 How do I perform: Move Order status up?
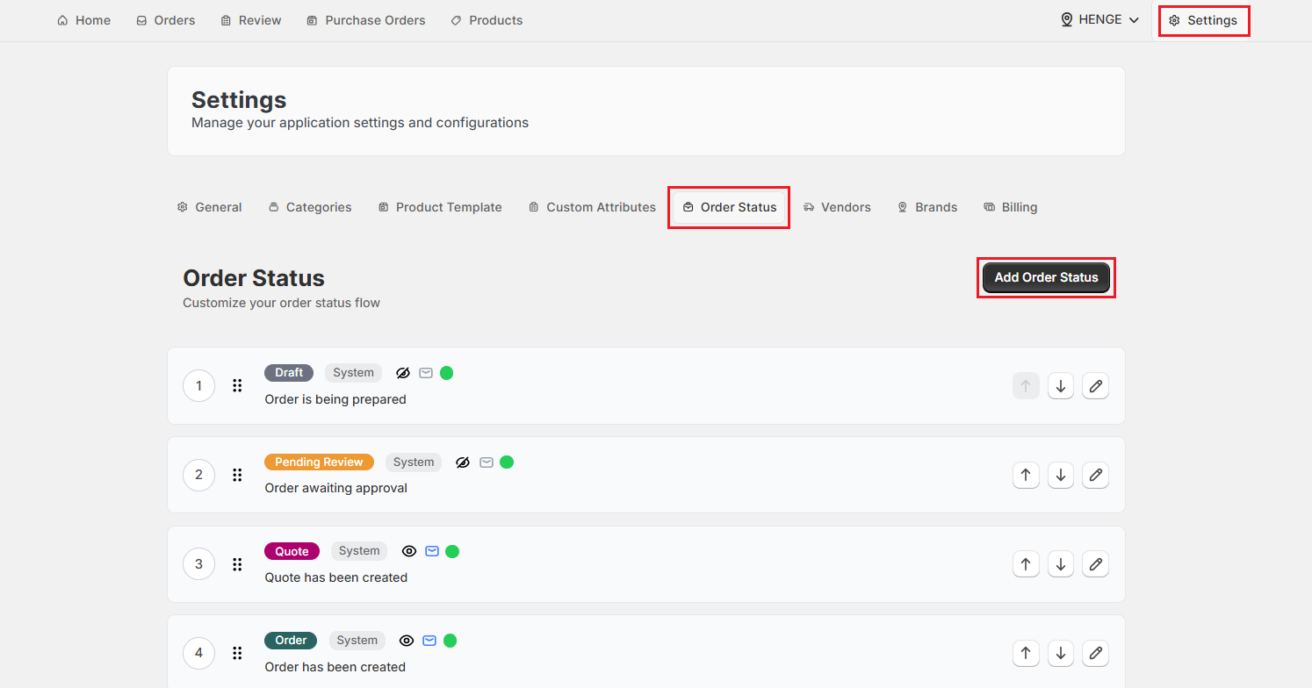(1026, 653)
